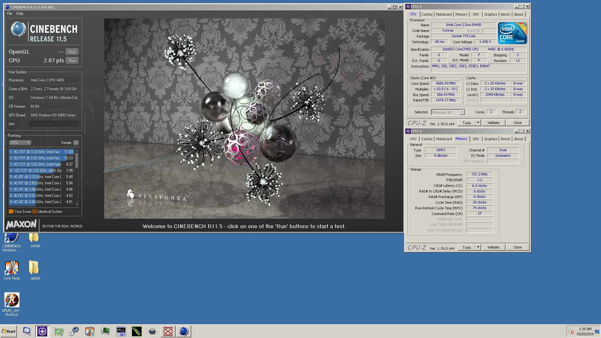Click the gauge face taskbar icon
Screen dimensions: 601x338
152,331
